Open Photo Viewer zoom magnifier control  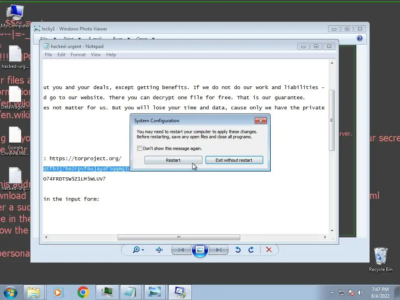click(x=136, y=250)
